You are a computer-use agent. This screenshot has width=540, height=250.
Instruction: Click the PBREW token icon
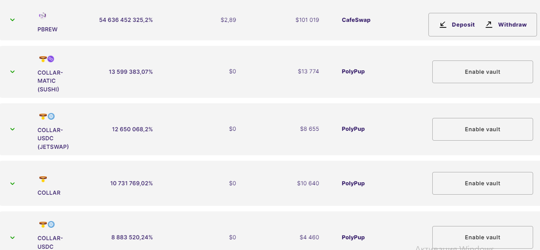pyautogui.click(x=42, y=16)
